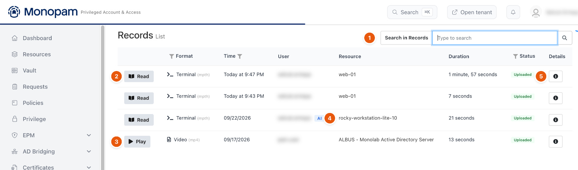Screen dimensions: 578x170
Task: Open Requests in sidebar
Action: pyautogui.click(x=35, y=87)
